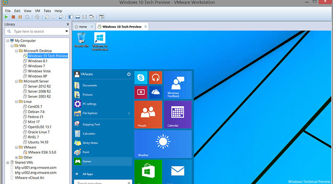Open Pictures in the Start menu
This screenshot has width=333, height=184.
tap(103, 94)
